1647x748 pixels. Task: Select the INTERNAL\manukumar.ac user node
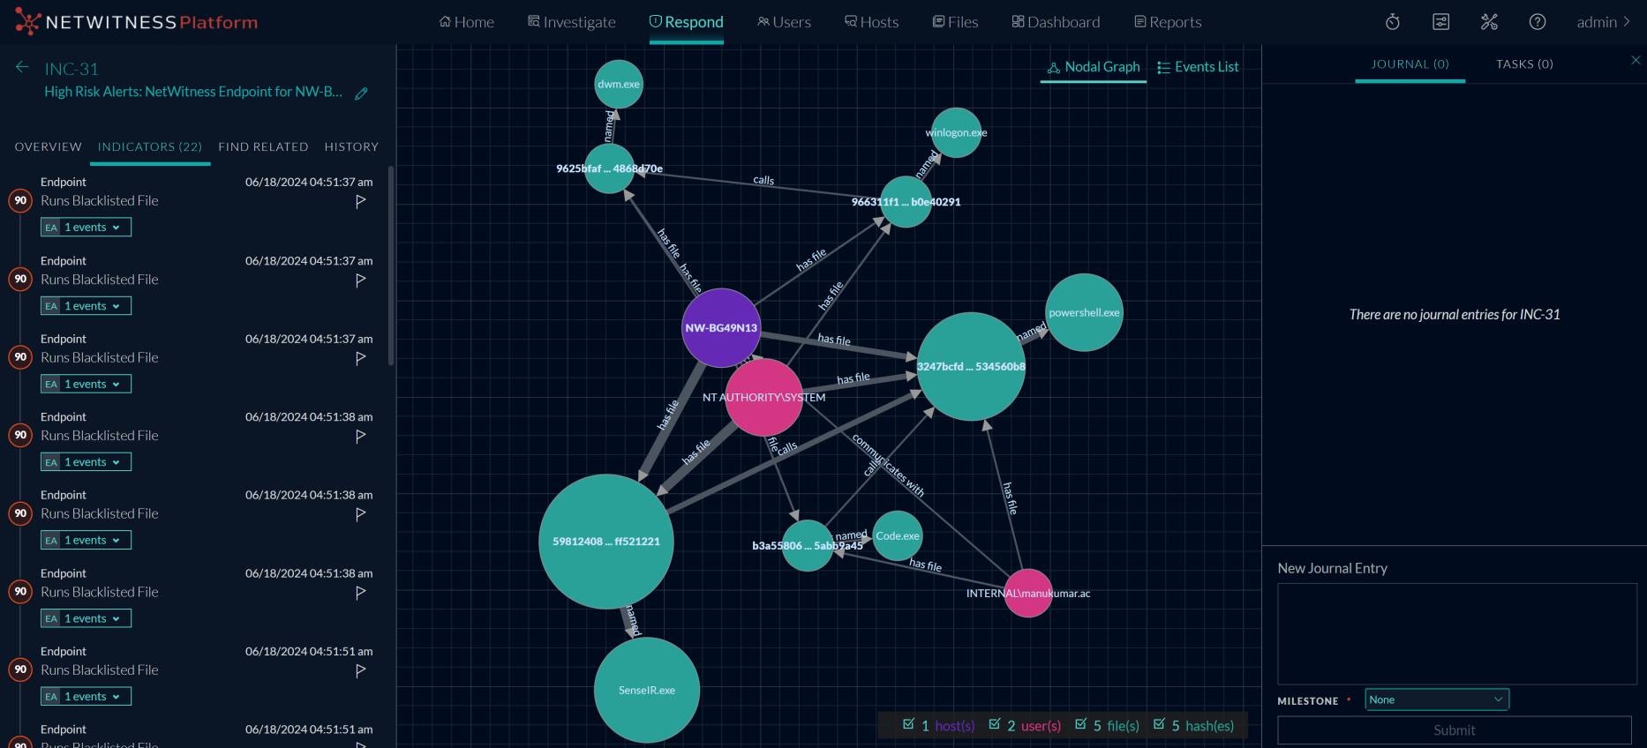tap(1028, 593)
